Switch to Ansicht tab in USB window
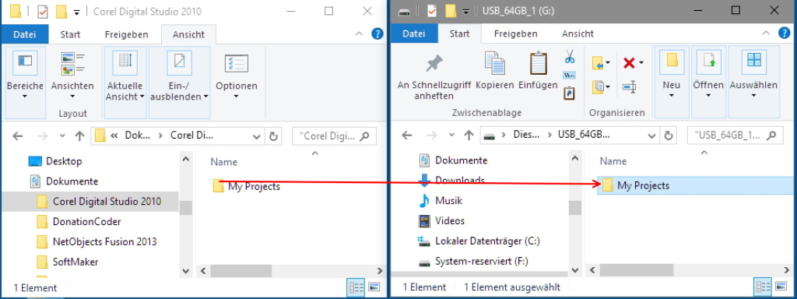Screen dimensions: 797x299 (578, 34)
